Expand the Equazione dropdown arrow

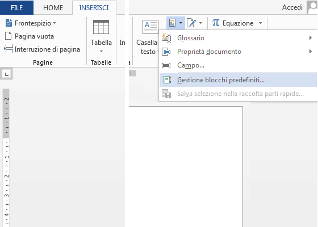click(261, 23)
